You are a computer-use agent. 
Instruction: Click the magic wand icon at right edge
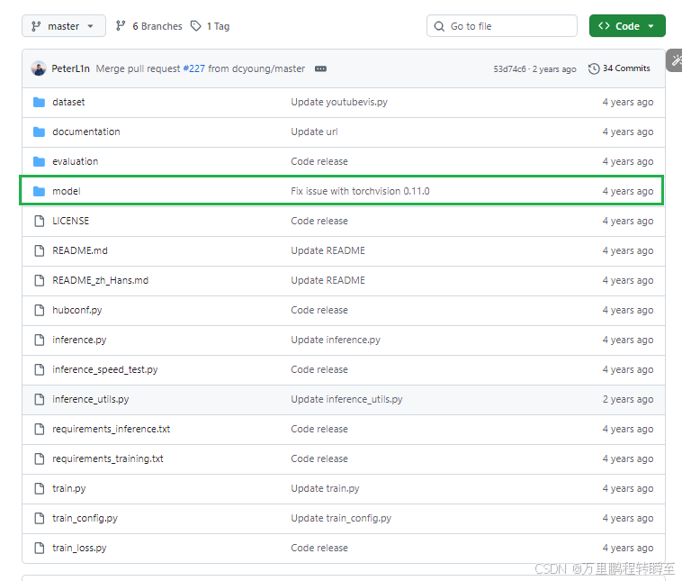[676, 60]
